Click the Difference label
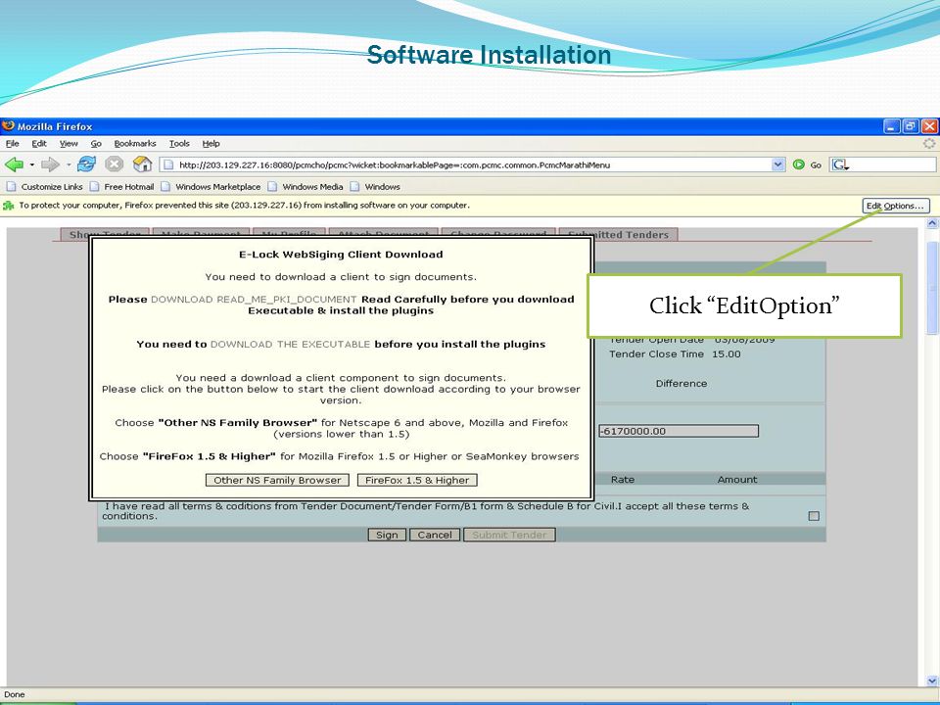Screen dimensions: 940x705 (x=681, y=384)
